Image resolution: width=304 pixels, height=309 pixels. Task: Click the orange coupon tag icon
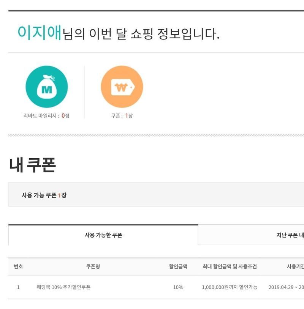(x=122, y=87)
